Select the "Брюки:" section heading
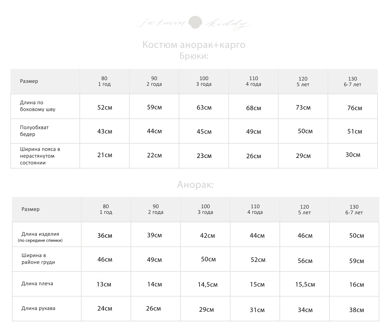Screen dimensions: 388x335 click(194, 56)
